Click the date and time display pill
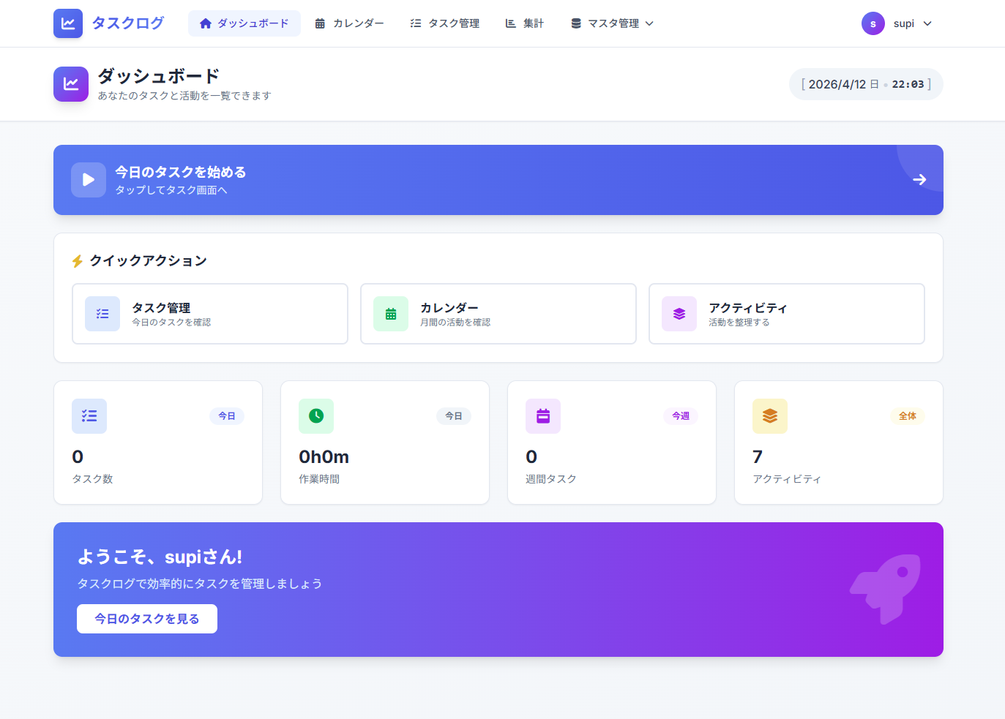1005x719 pixels. (866, 84)
